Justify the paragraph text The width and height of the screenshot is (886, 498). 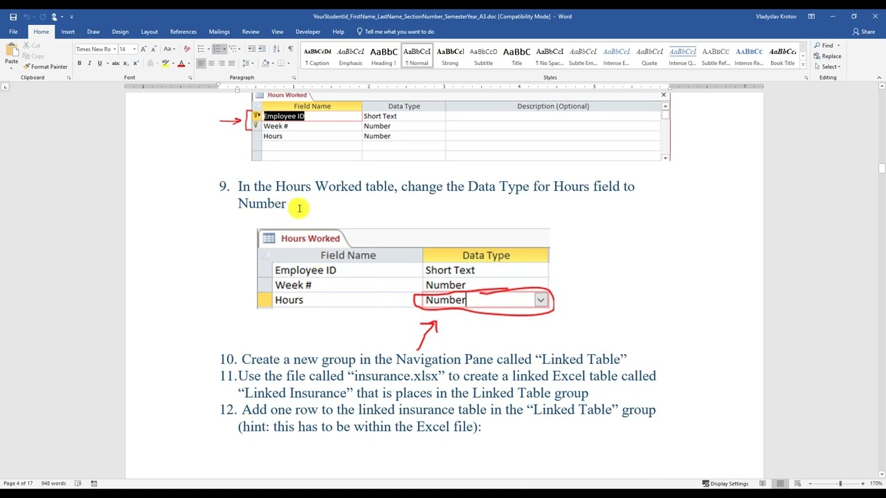[x=231, y=63]
